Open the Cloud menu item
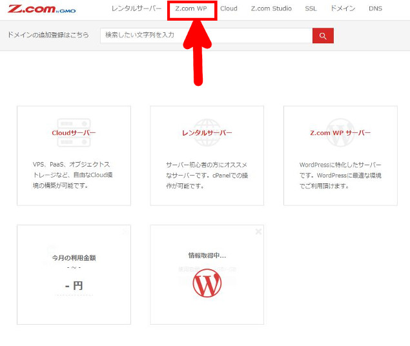This screenshot has width=410, height=346. pos(229,8)
